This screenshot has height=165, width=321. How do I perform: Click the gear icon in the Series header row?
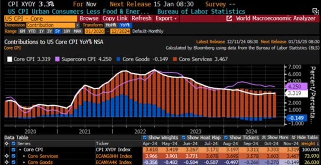[x=6, y=144]
